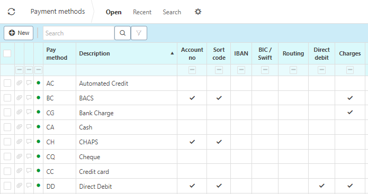The width and height of the screenshot is (368, 194).
Task: Tick the checkbox for Direct Debit row
Action: click(x=7, y=186)
